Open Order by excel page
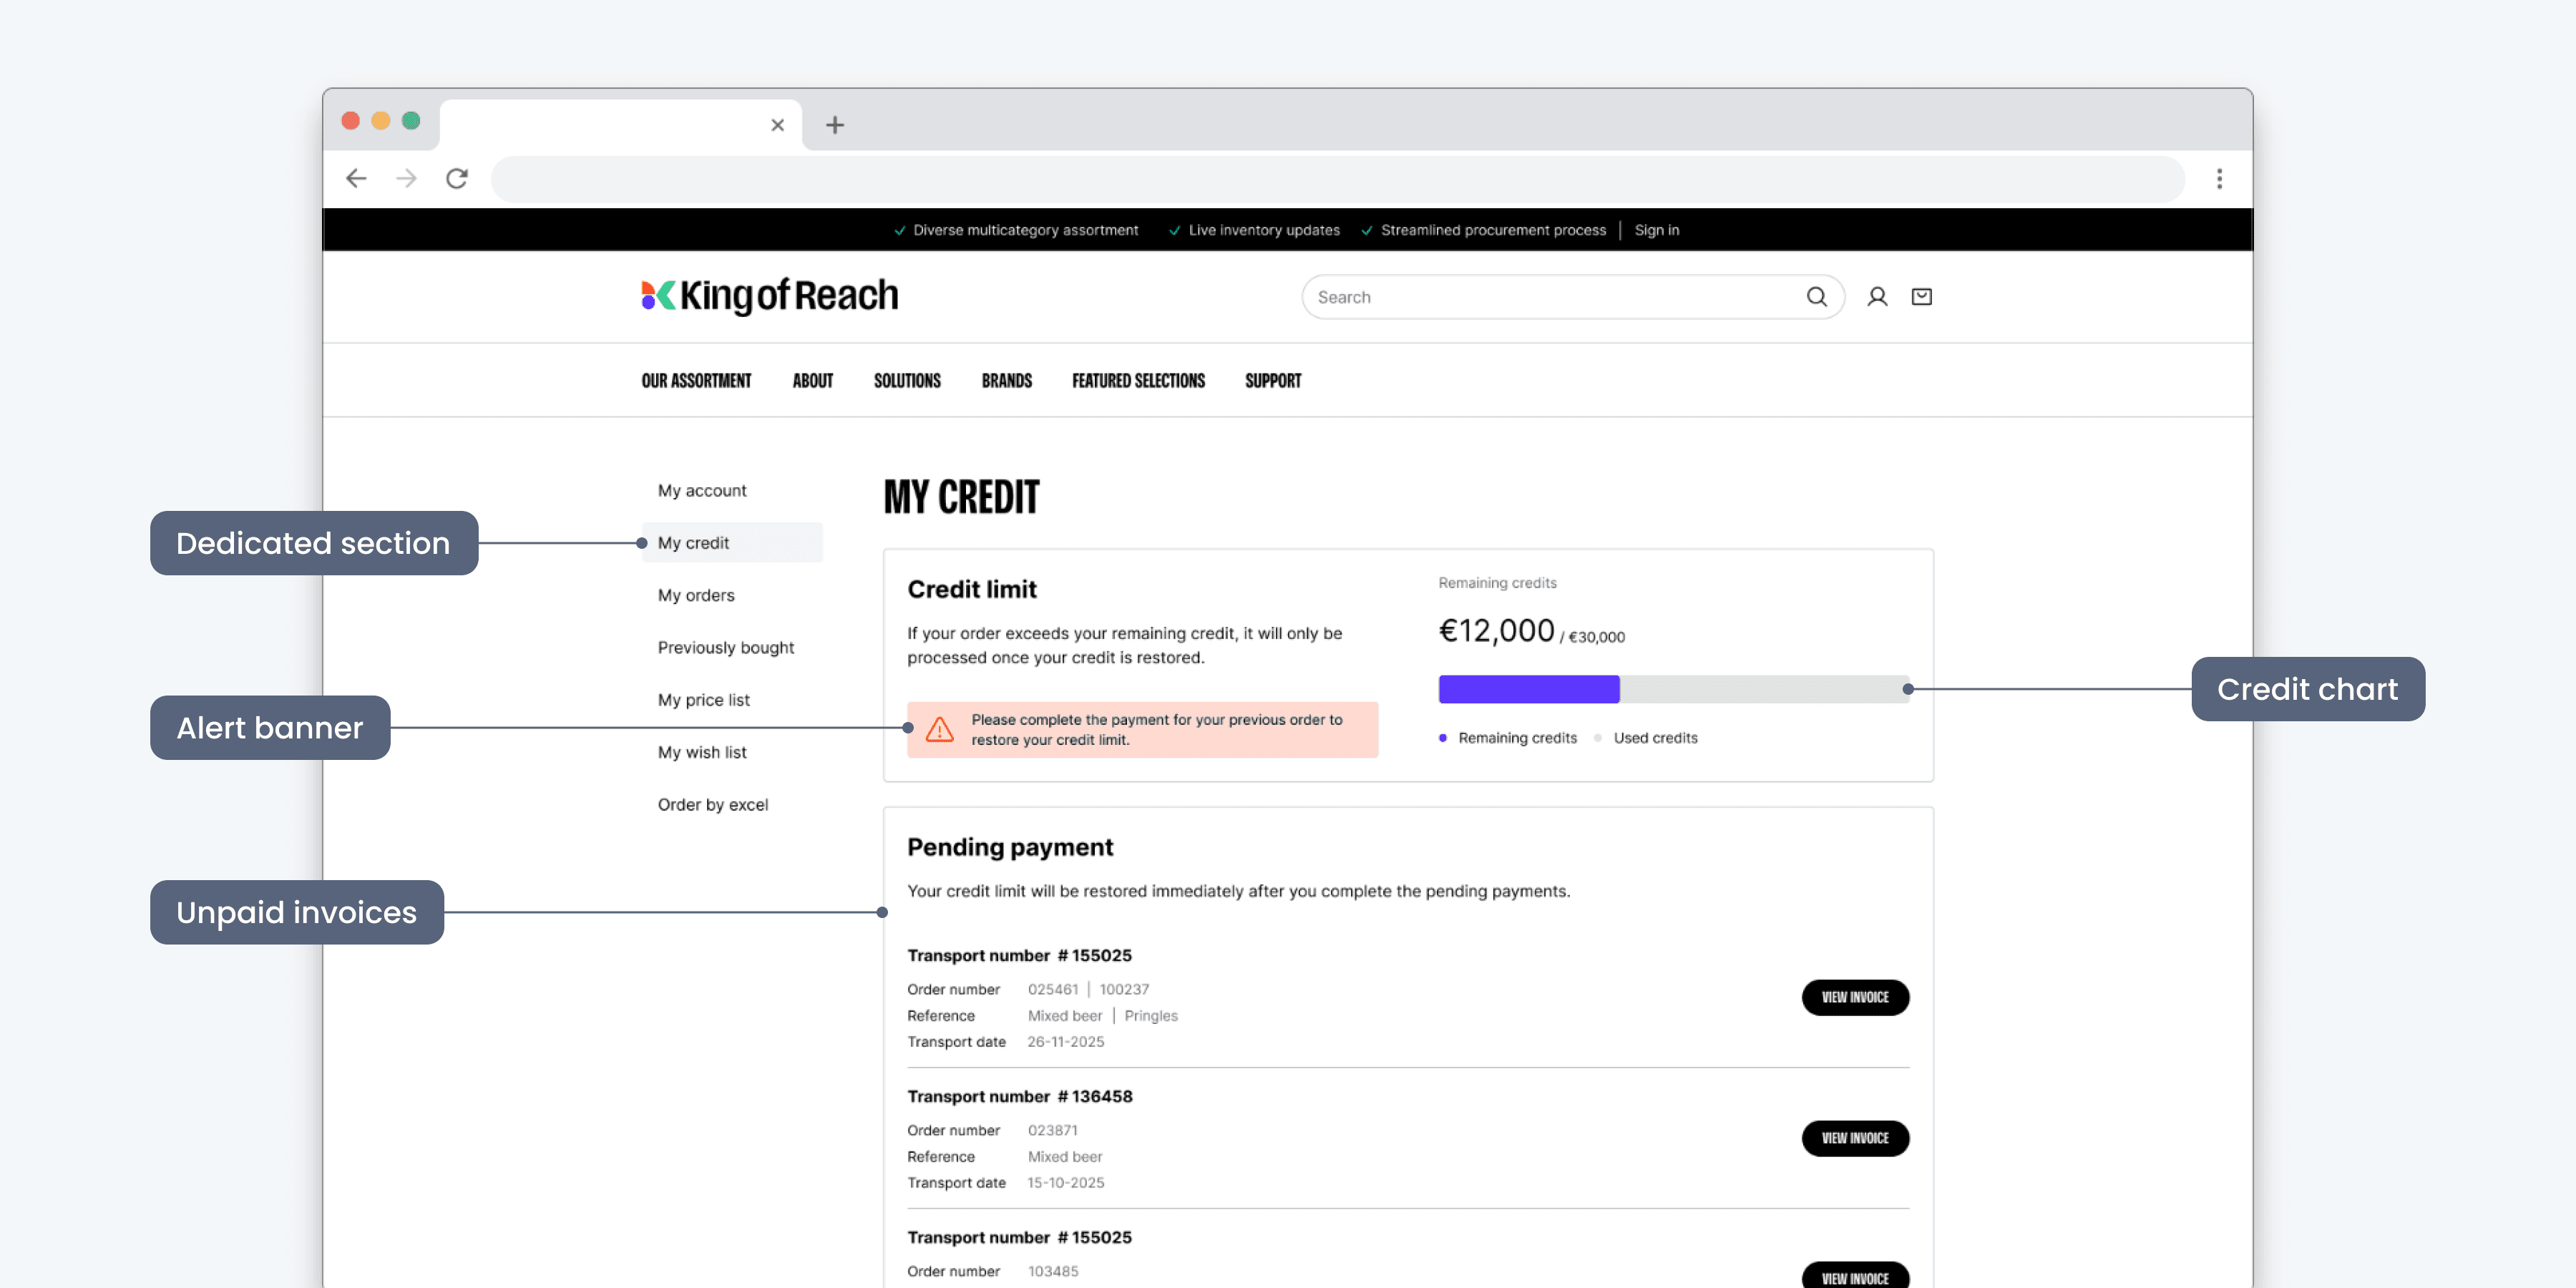Image resolution: width=2576 pixels, height=1288 pixels. (713, 805)
